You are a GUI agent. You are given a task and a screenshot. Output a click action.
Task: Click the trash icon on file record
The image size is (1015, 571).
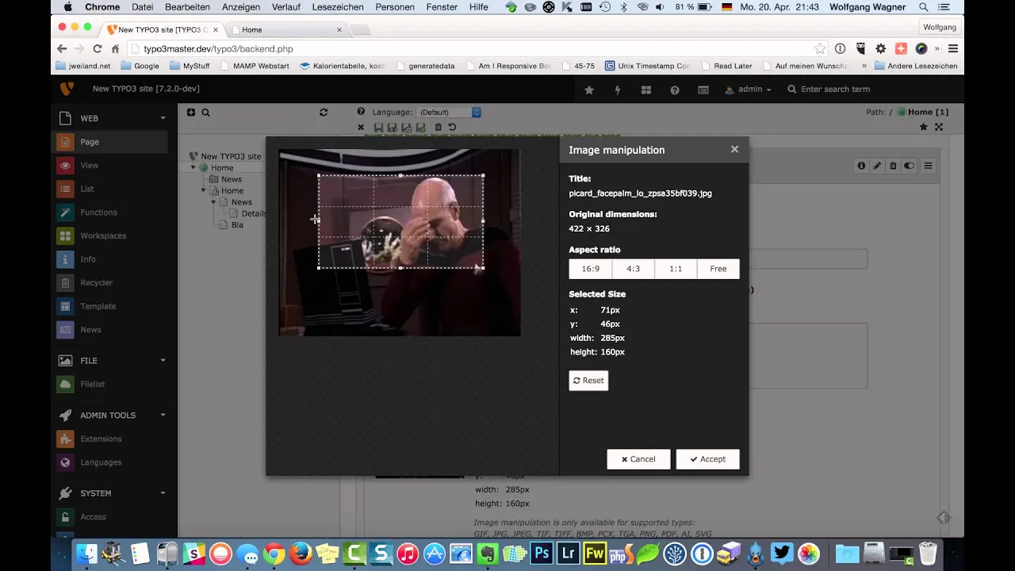(893, 166)
